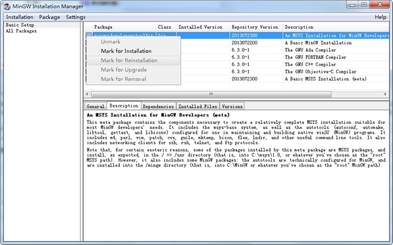
Task: Select All Packages in left pane
Action: 21,31
